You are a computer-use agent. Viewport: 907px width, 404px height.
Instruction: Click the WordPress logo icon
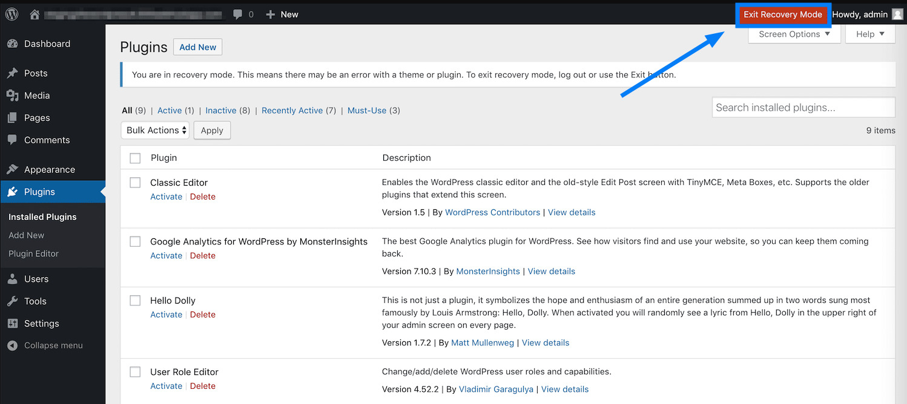(12, 14)
